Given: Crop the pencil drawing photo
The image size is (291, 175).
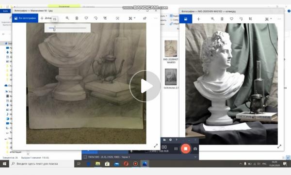Looking at the screenshot, I should coord(105,18).
